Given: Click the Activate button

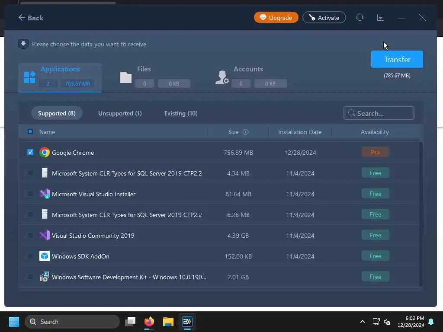Looking at the screenshot, I should coord(324,17).
